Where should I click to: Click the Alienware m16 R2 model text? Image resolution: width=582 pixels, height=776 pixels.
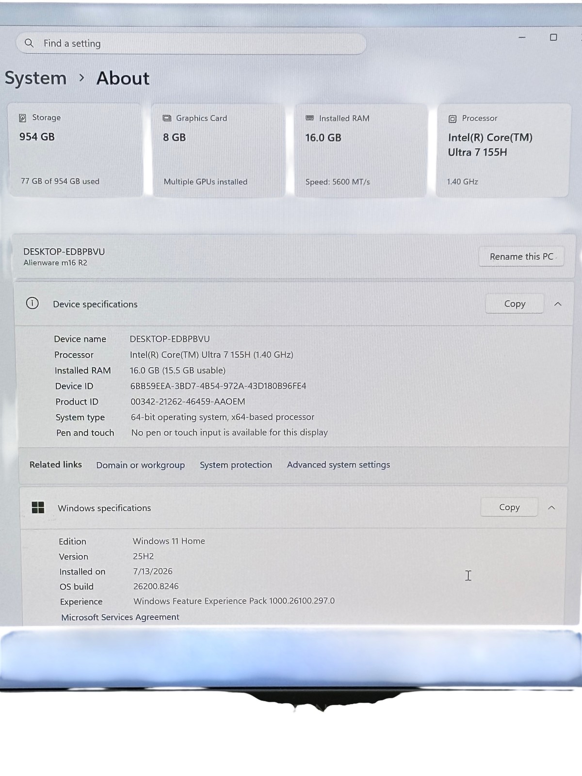coord(55,262)
